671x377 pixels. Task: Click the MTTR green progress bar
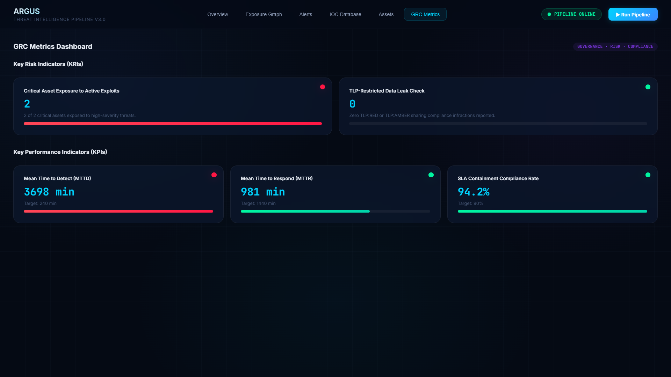305,212
